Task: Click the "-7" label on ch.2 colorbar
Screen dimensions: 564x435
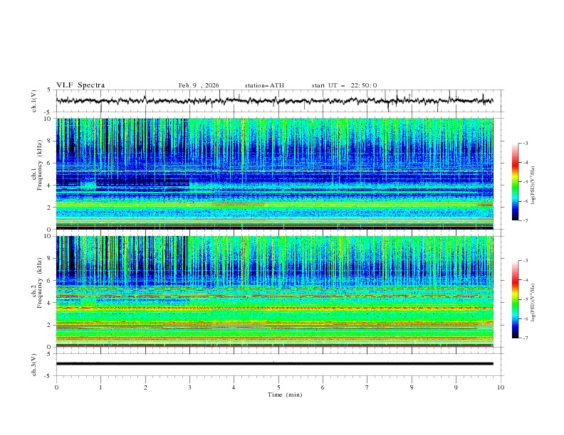Action: click(525, 338)
